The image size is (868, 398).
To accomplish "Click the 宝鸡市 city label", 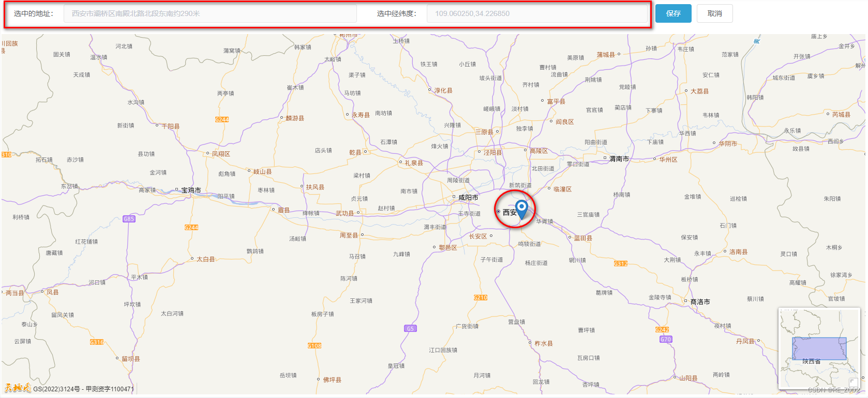I will [191, 190].
